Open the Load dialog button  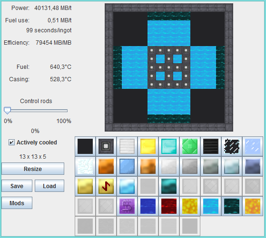click(49, 186)
